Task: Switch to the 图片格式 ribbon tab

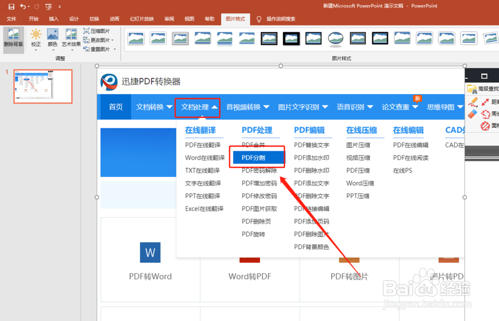Action: (x=235, y=19)
